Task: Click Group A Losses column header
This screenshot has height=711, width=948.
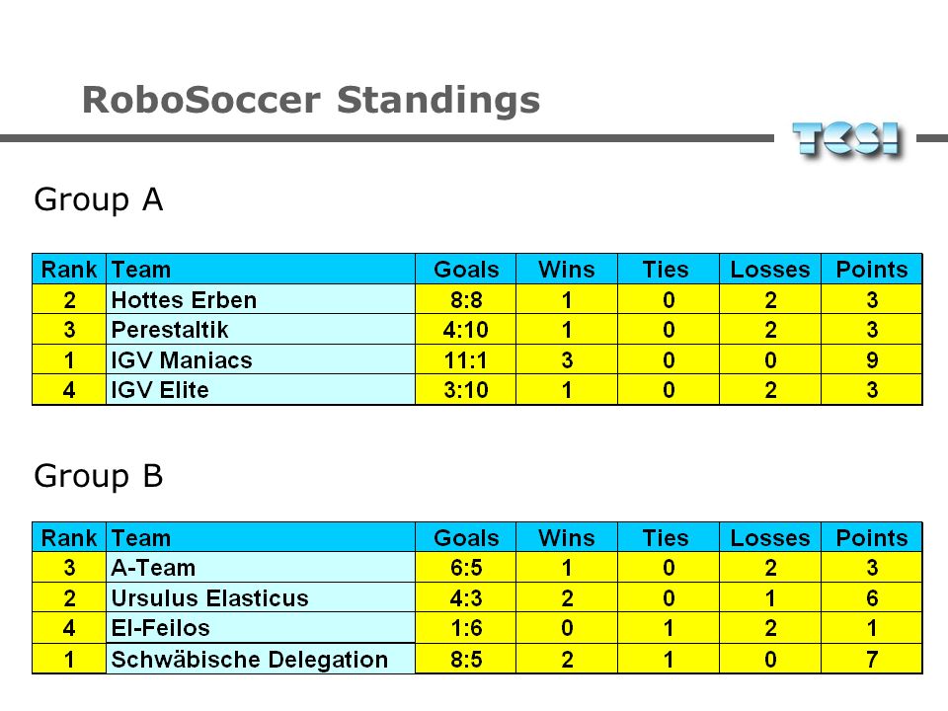Action: tap(769, 269)
